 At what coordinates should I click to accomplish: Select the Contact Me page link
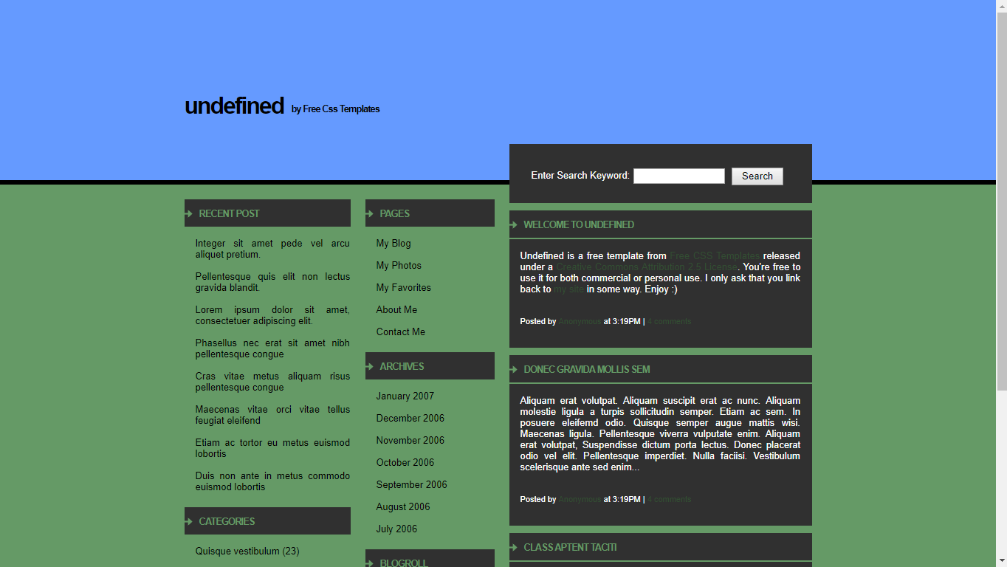[400, 331]
